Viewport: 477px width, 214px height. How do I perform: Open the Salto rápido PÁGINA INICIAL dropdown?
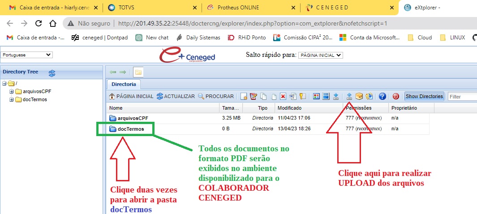pos(320,55)
